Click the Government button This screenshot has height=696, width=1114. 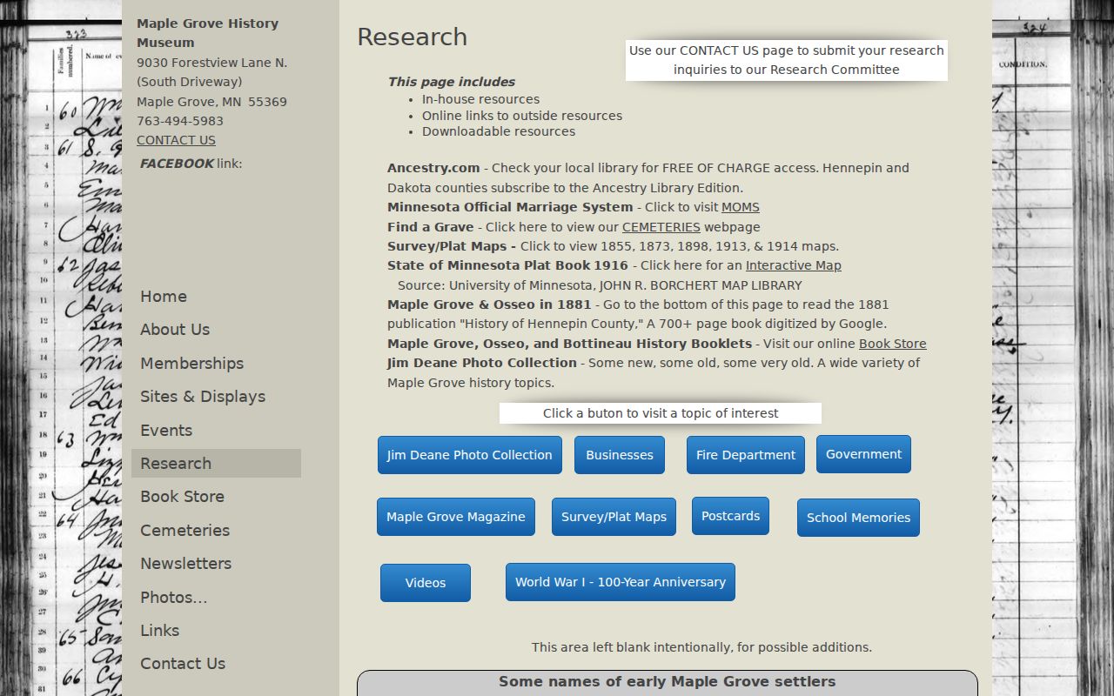pyautogui.click(x=863, y=454)
